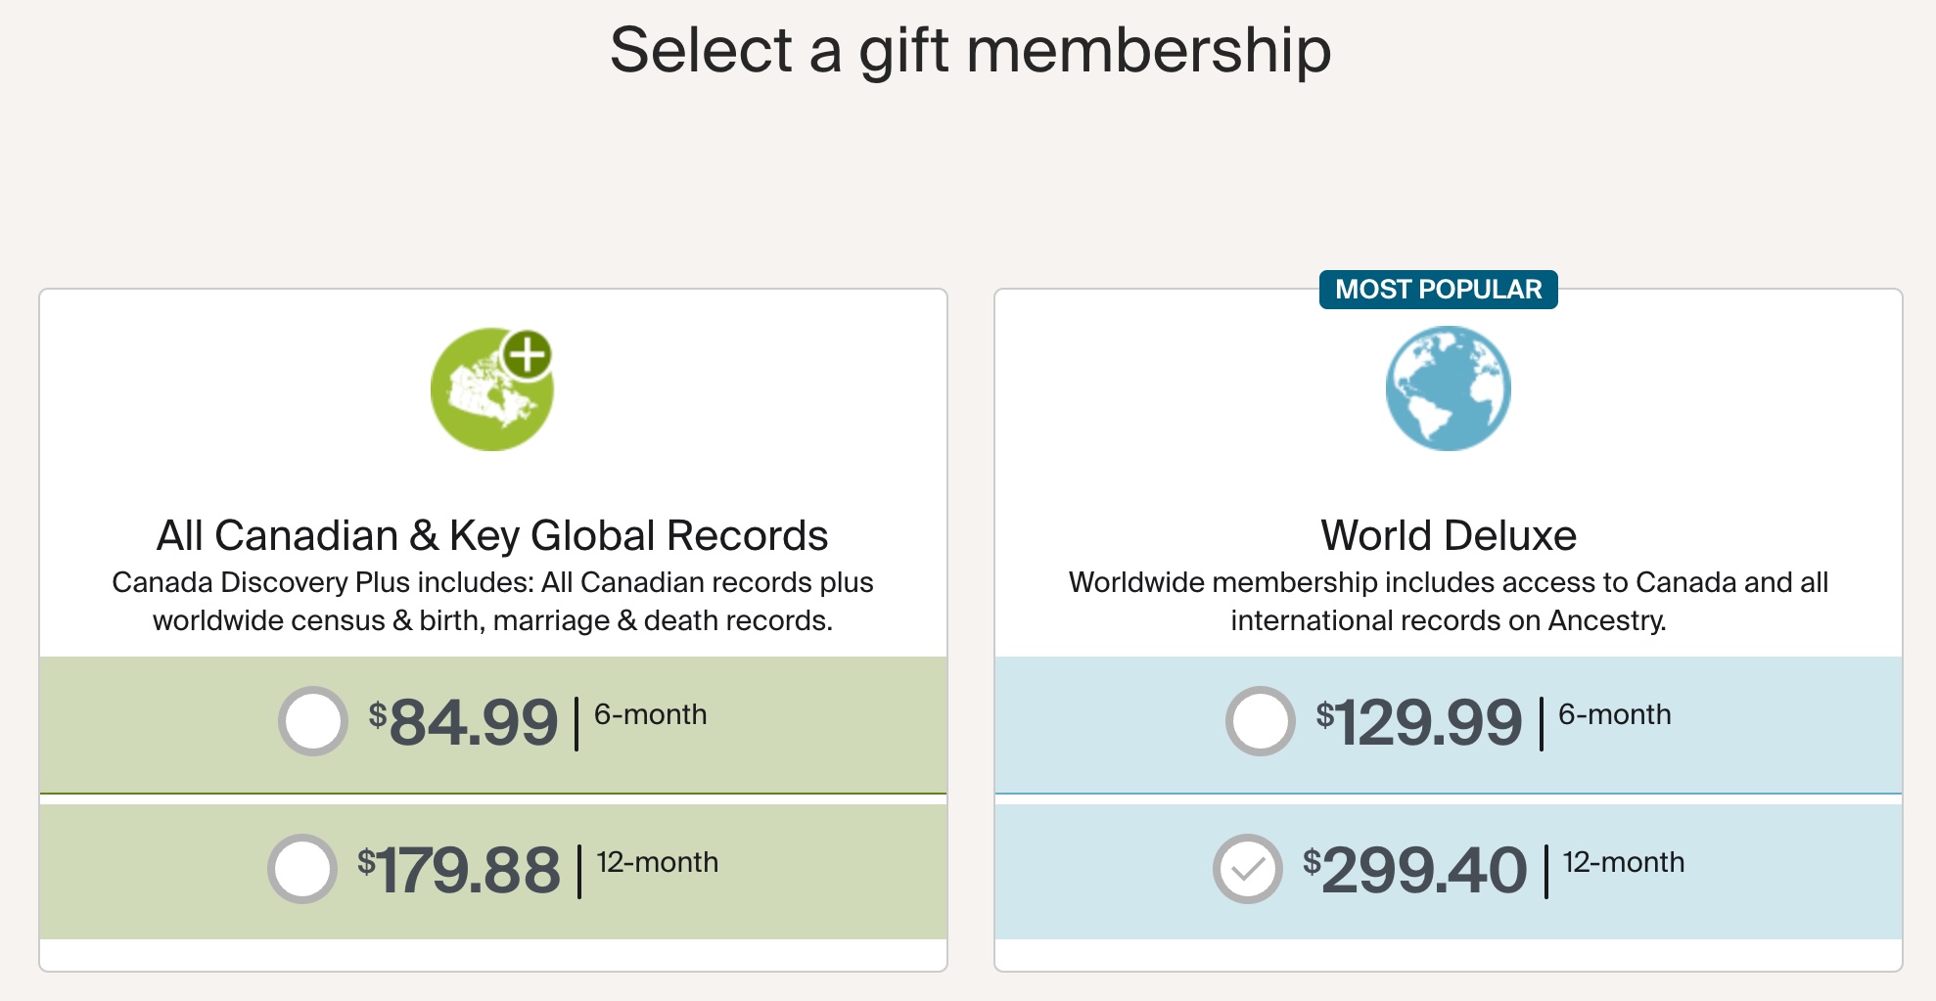Click the $179.88 price text
Viewport: 1936px width, 1001px height.
click(x=458, y=871)
